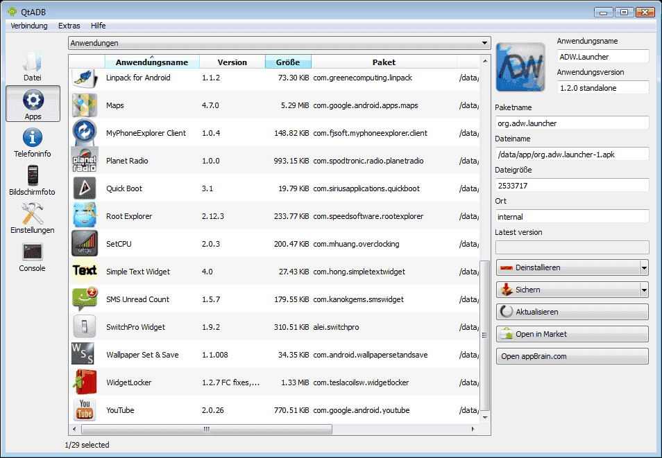
Task: Open the Anwendungen combo box
Action: [x=279, y=43]
